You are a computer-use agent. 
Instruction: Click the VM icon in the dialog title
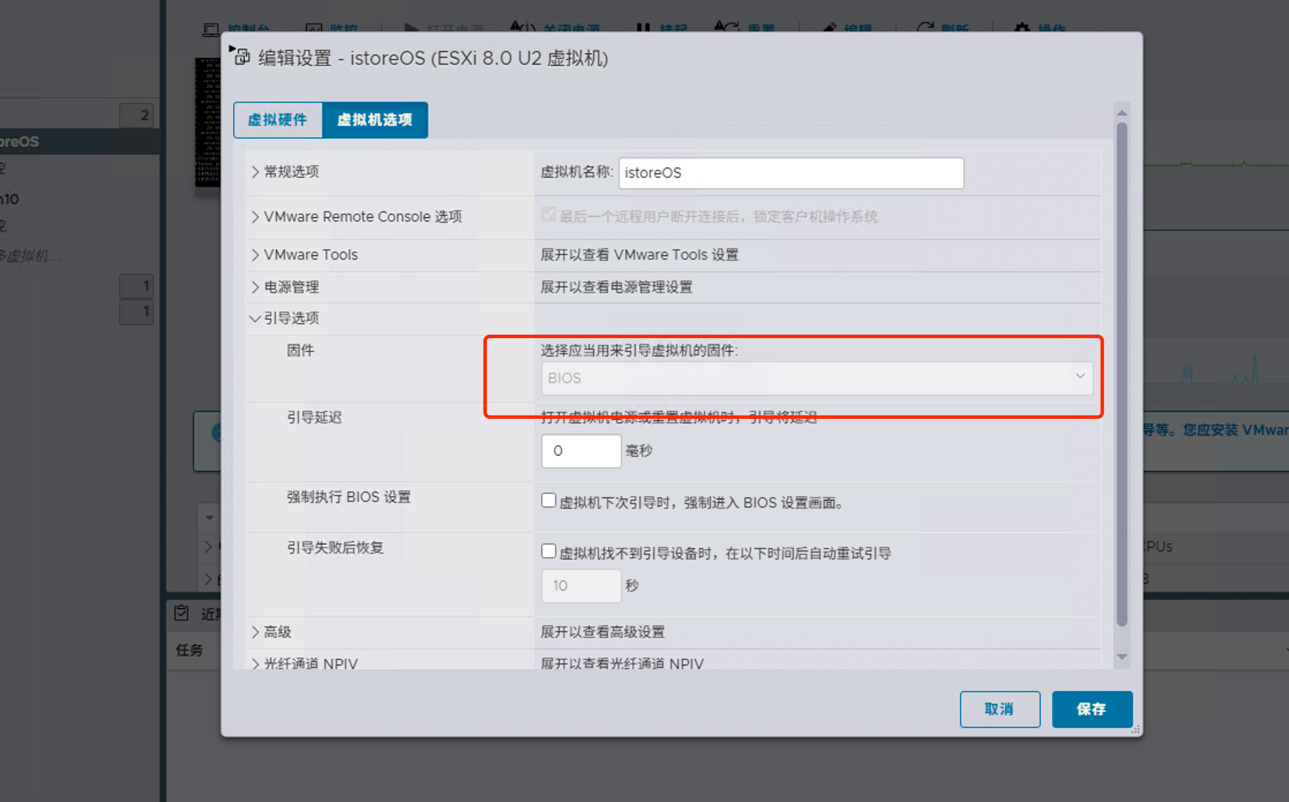click(x=241, y=57)
